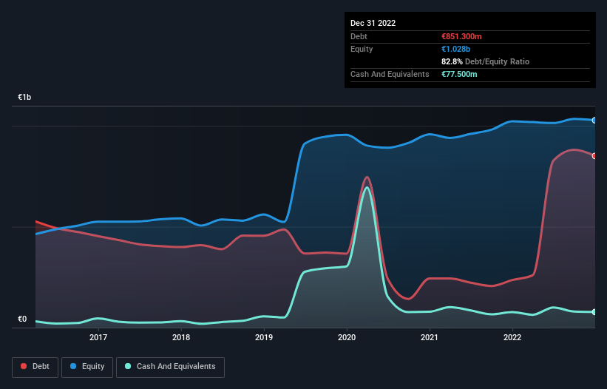This screenshot has width=607, height=389.
Task: Select the 2021 x-axis label
Action: click(x=430, y=337)
